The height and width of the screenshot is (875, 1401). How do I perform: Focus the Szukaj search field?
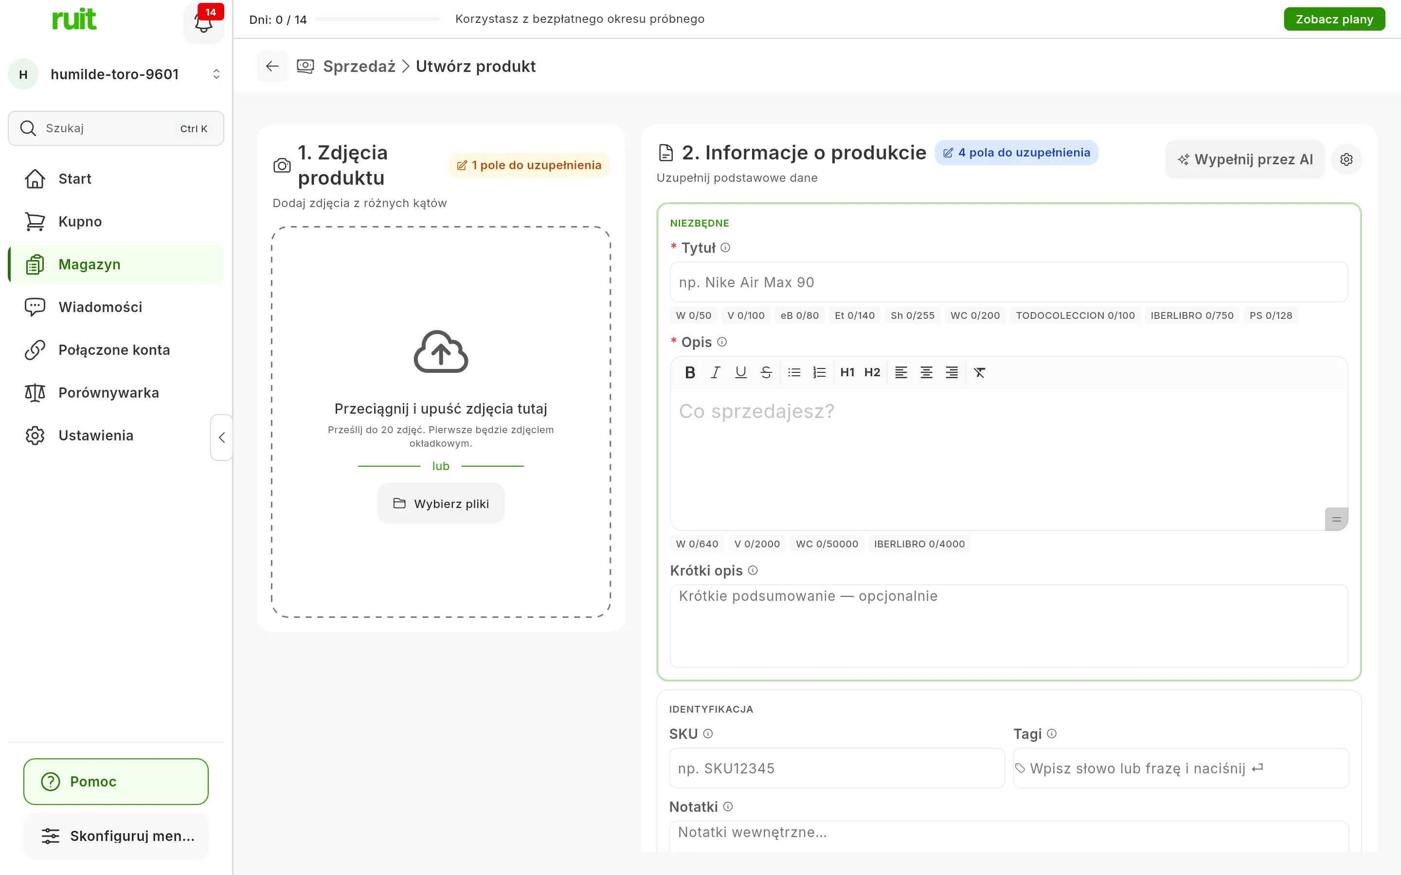tap(116, 128)
